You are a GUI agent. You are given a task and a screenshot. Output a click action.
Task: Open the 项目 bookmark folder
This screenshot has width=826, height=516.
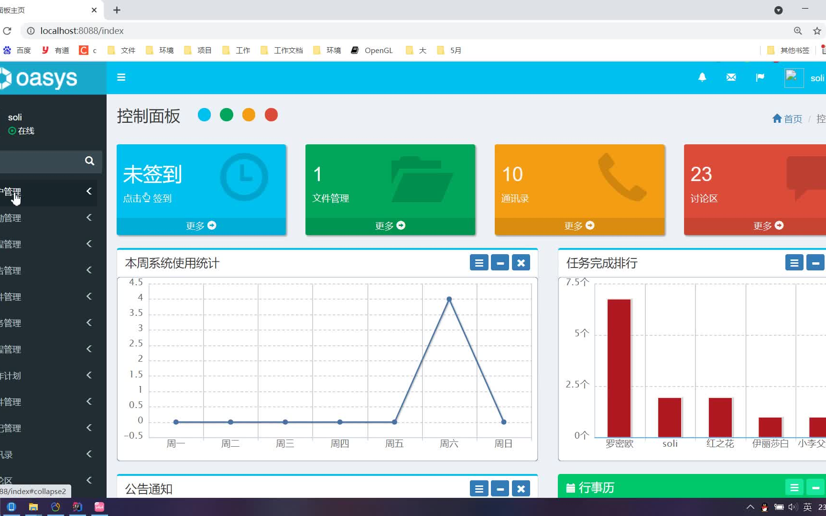(198, 50)
